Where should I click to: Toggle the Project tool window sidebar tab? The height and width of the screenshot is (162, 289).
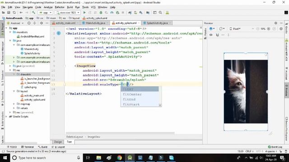coord(2,29)
